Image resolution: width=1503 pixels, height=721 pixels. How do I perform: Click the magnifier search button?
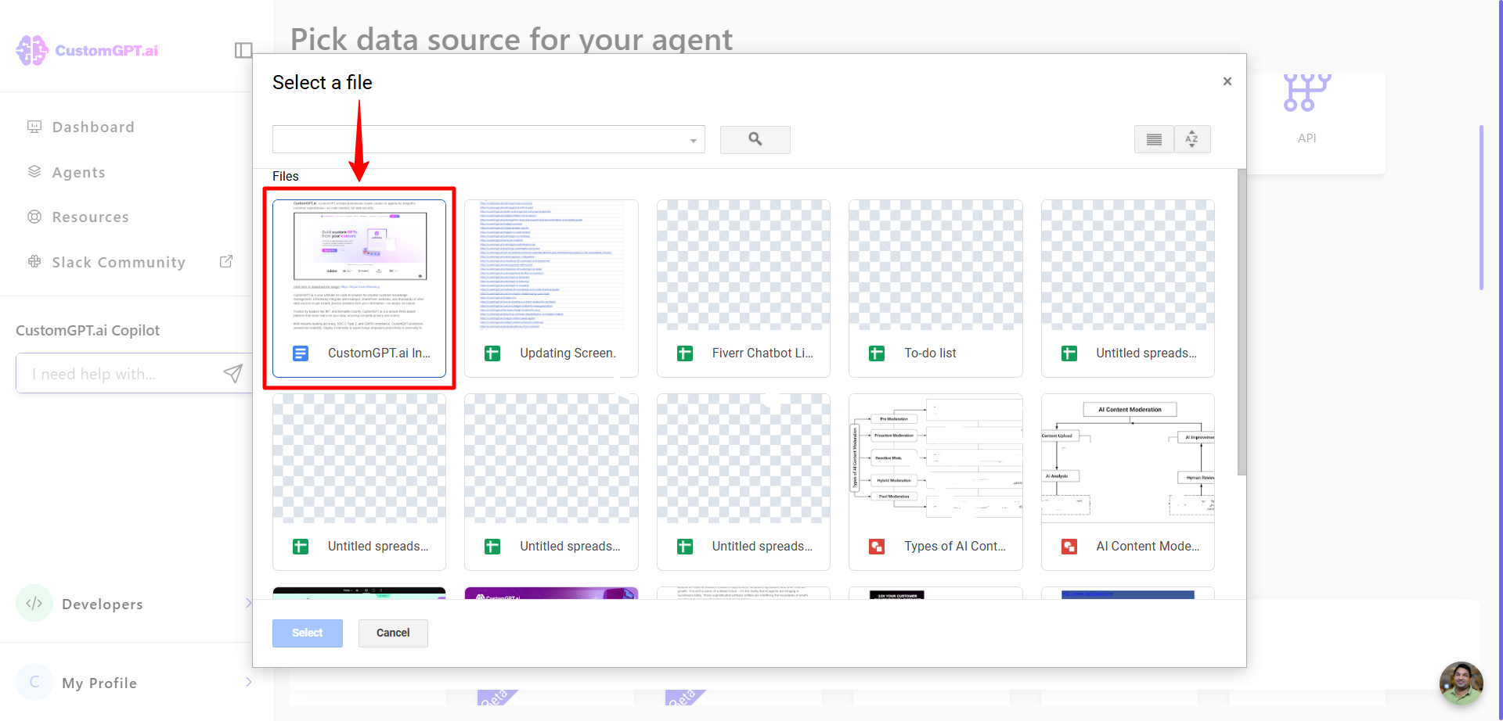point(755,139)
